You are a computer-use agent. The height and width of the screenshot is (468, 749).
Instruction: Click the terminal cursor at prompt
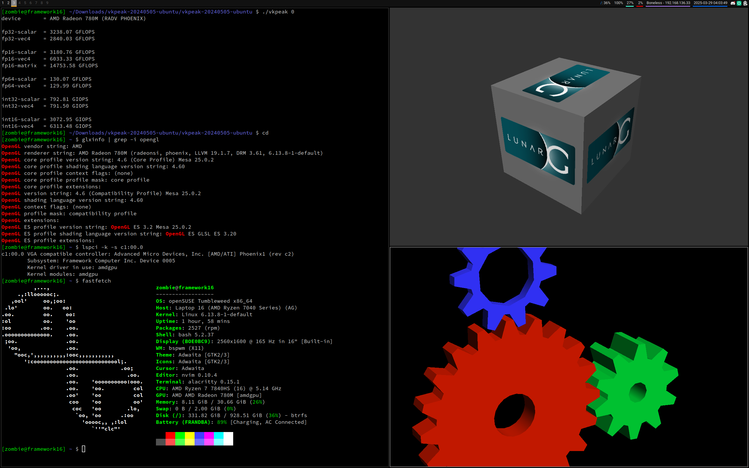click(x=84, y=449)
